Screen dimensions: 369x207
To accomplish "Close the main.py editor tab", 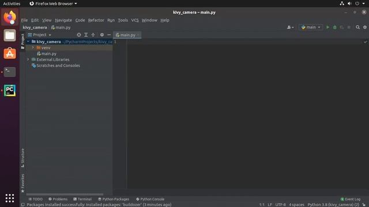I will tap(138, 35).
